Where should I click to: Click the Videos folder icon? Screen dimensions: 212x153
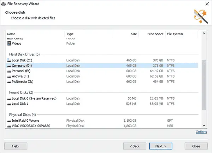coord(9,43)
